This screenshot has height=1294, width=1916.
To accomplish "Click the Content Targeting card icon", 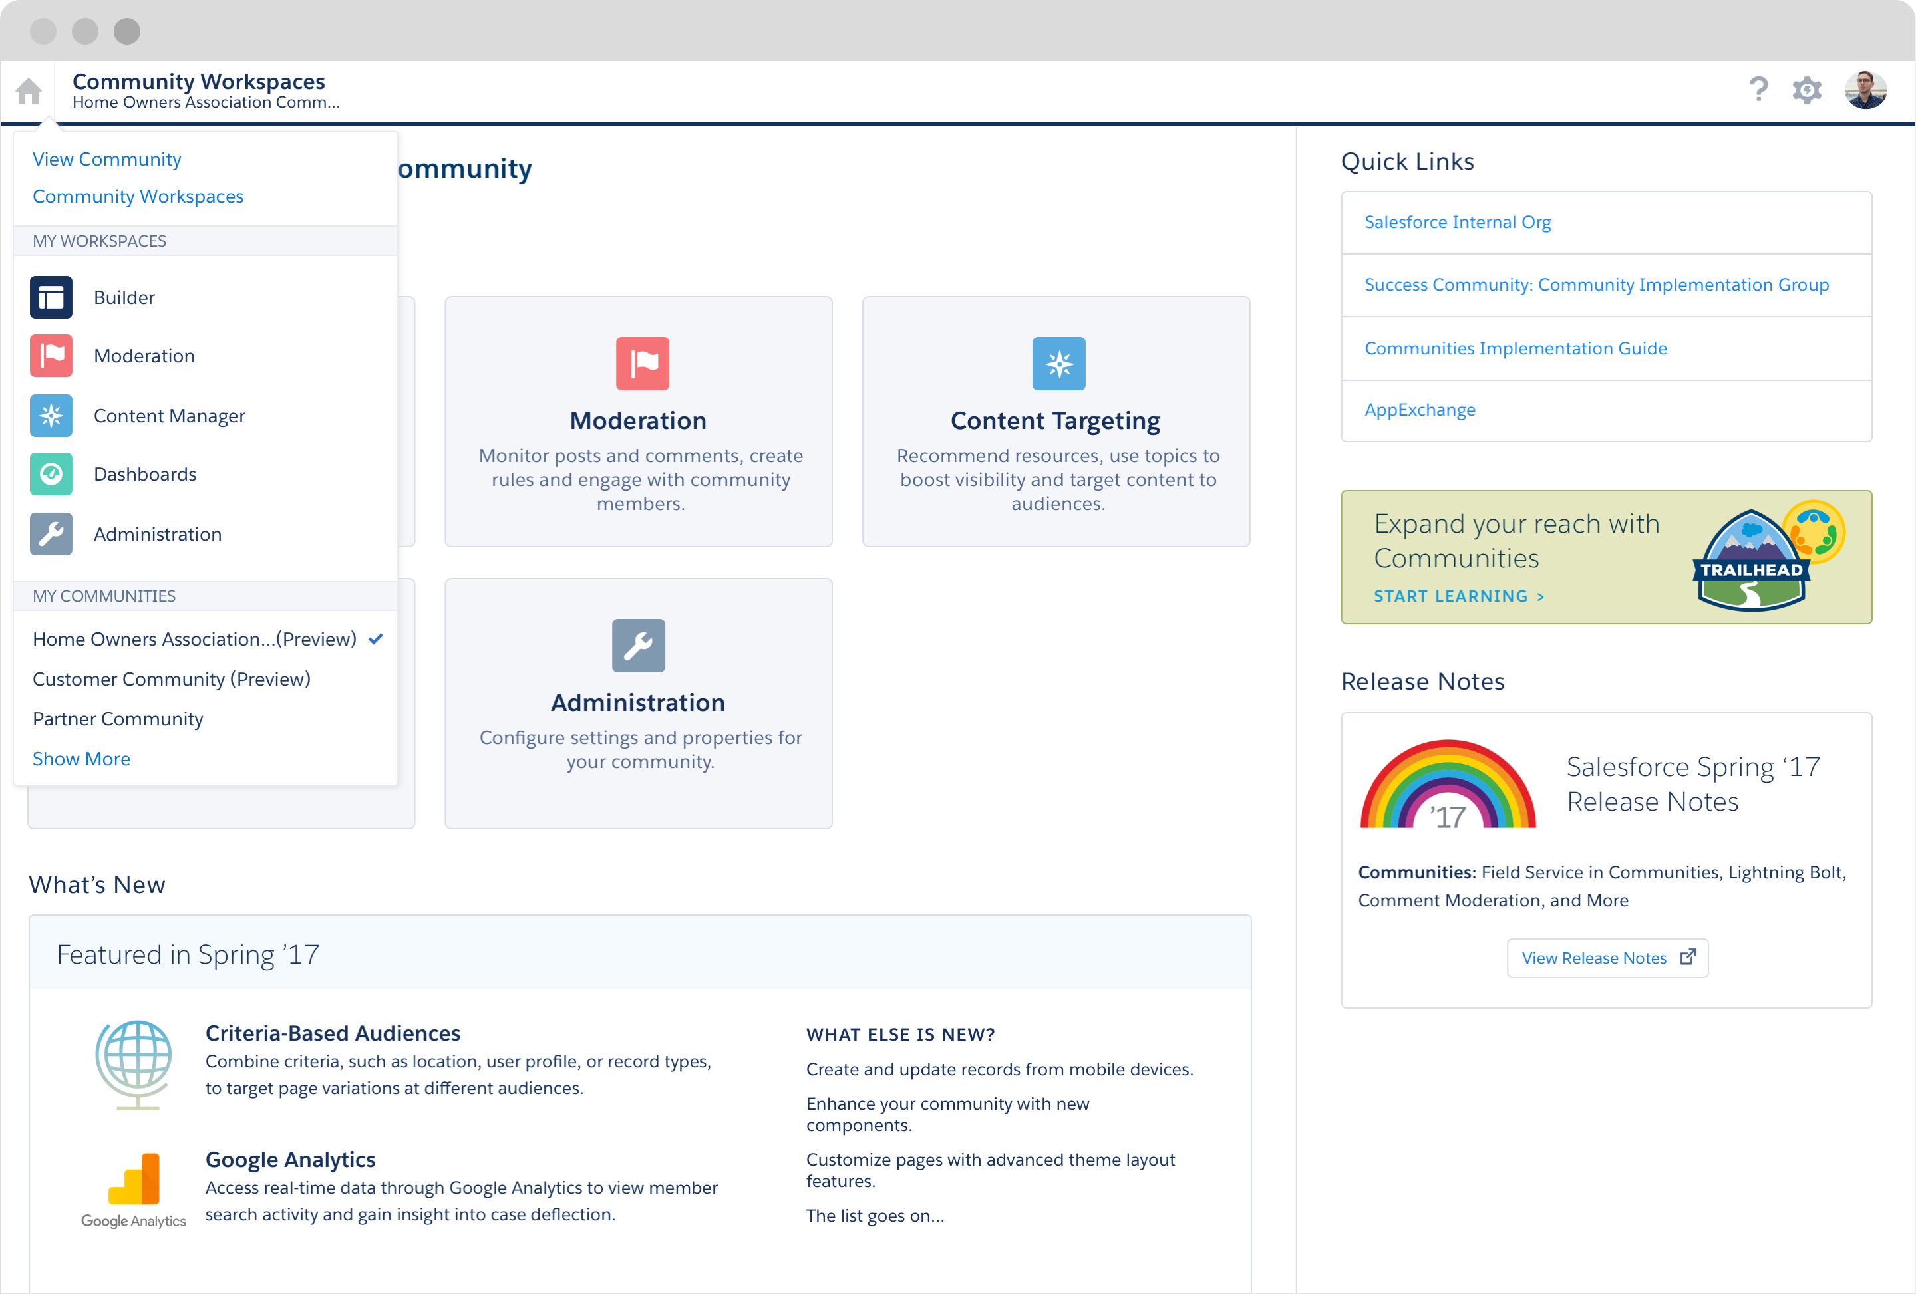I will [x=1058, y=364].
